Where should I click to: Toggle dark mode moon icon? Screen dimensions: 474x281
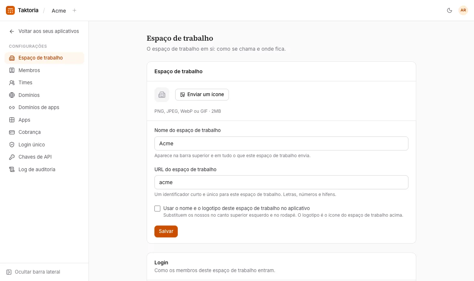click(450, 10)
